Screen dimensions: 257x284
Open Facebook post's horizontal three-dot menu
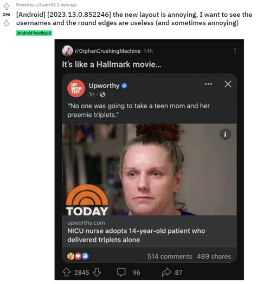[x=208, y=84]
